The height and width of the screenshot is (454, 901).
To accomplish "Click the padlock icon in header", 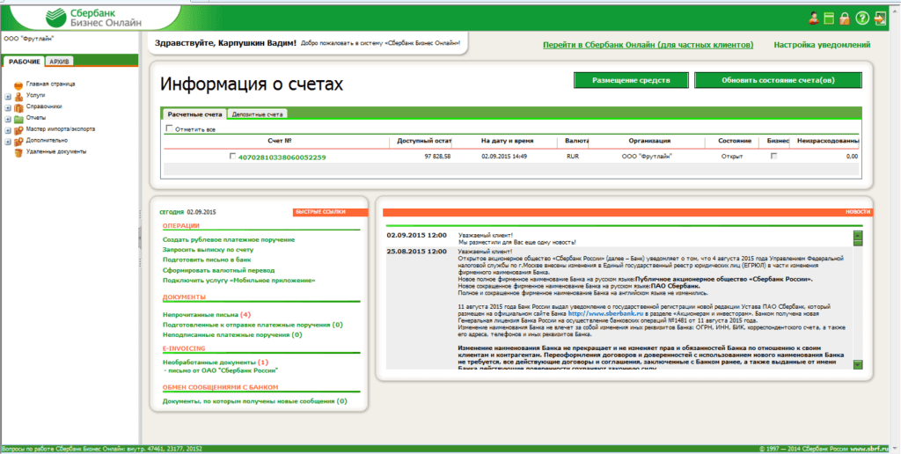I will point(845,18).
